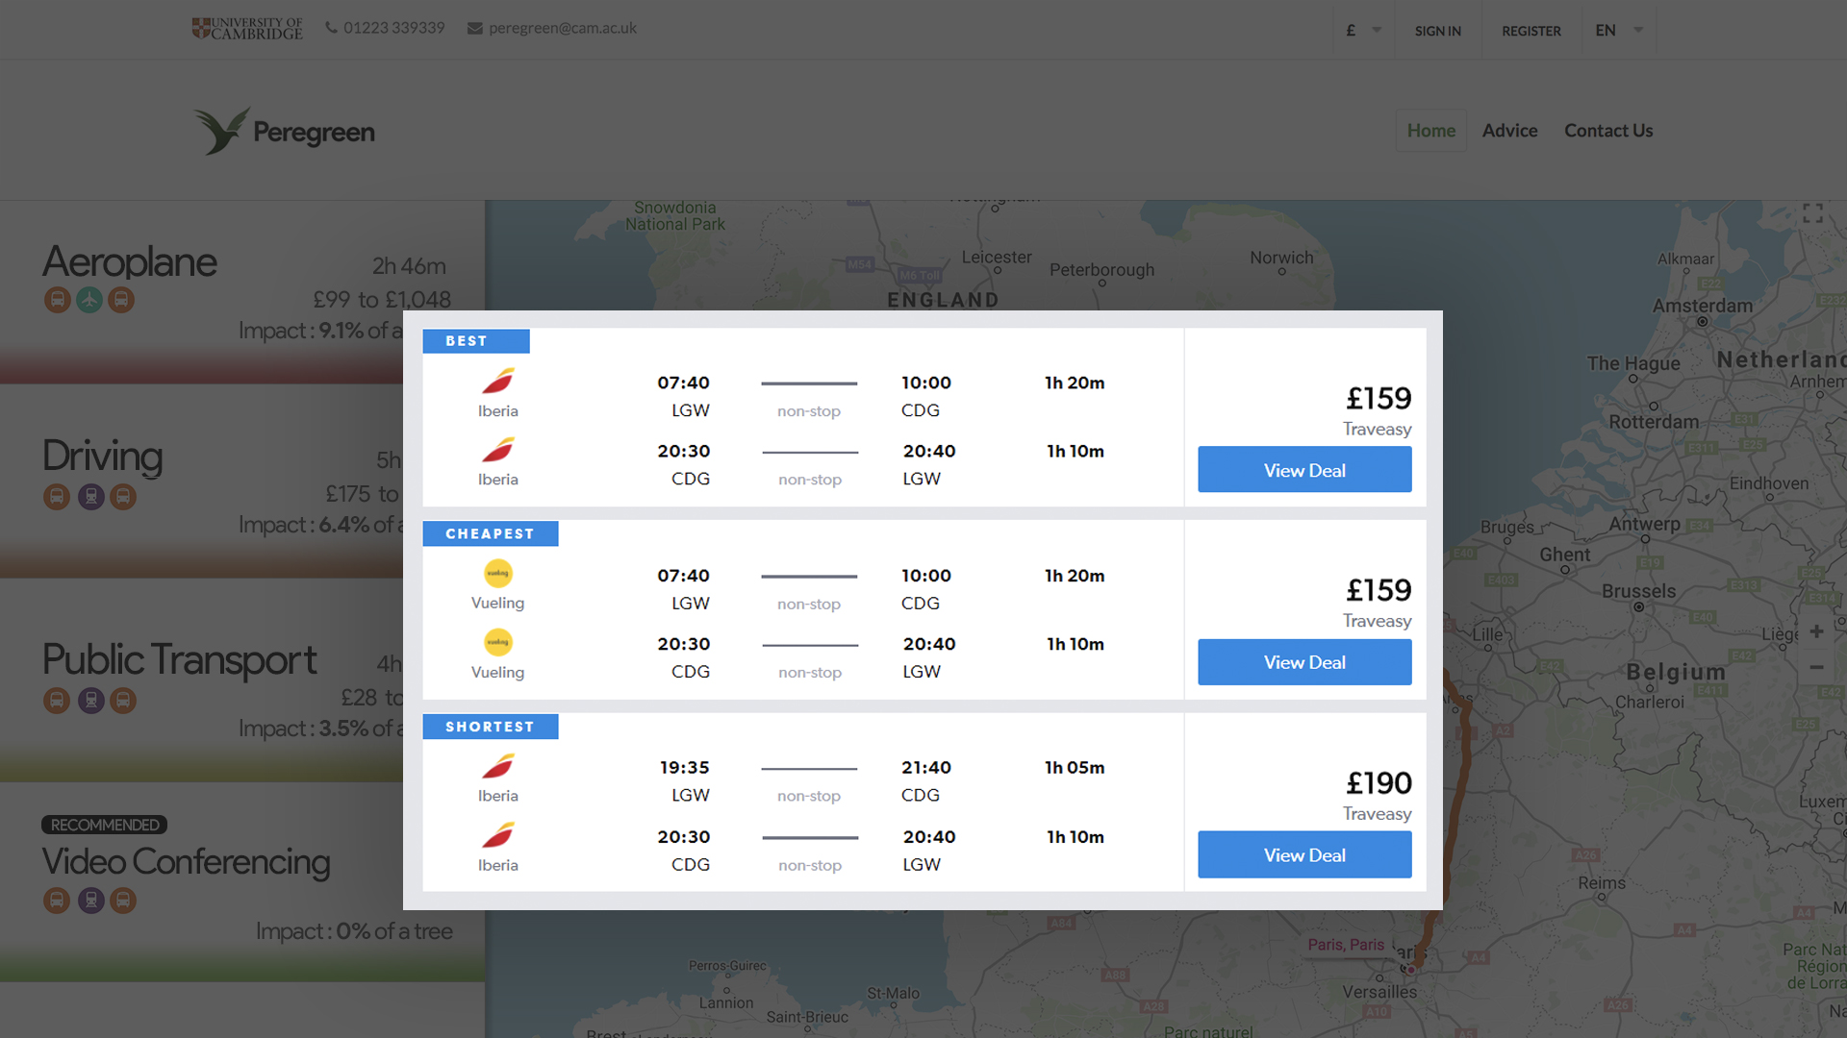Click the Iberia logo in BEST deal

[x=497, y=383]
